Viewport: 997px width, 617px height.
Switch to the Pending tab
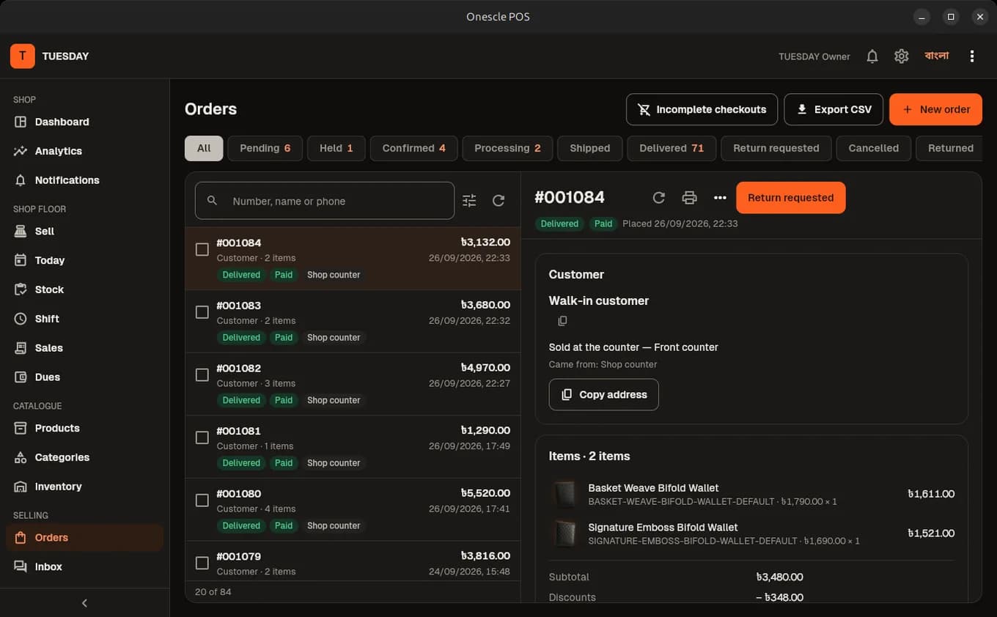point(265,148)
